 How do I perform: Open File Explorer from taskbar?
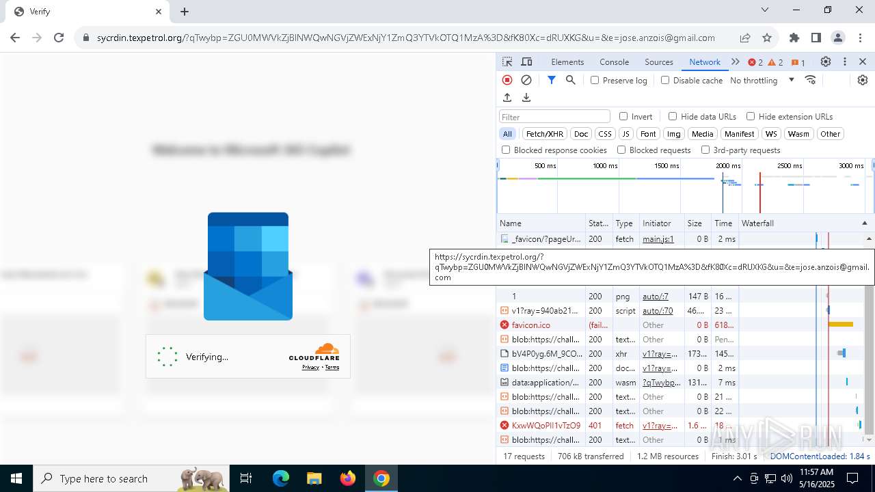[x=314, y=478]
